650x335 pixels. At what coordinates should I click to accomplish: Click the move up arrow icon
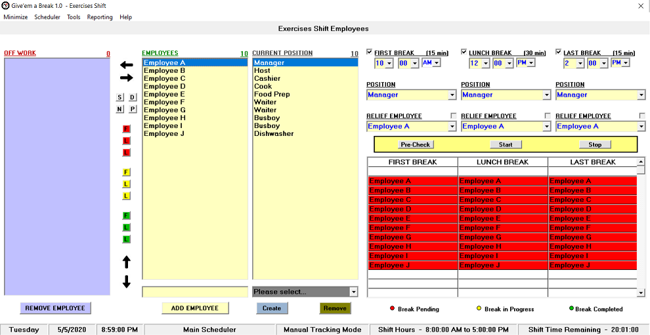pyautogui.click(x=127, y=262)
